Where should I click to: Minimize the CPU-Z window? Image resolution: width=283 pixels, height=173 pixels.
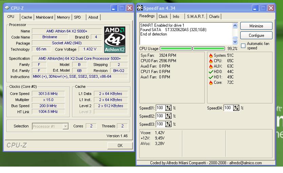(114, 8)
